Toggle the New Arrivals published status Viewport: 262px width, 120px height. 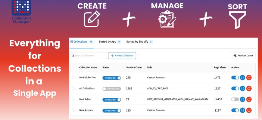(112, 110)
